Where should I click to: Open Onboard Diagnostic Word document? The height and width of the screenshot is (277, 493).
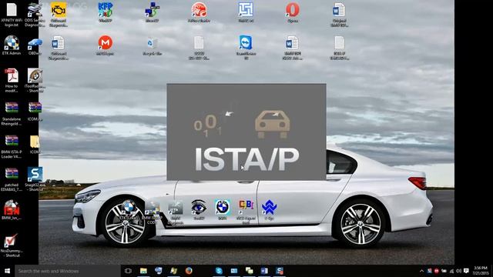click(59, 48)
